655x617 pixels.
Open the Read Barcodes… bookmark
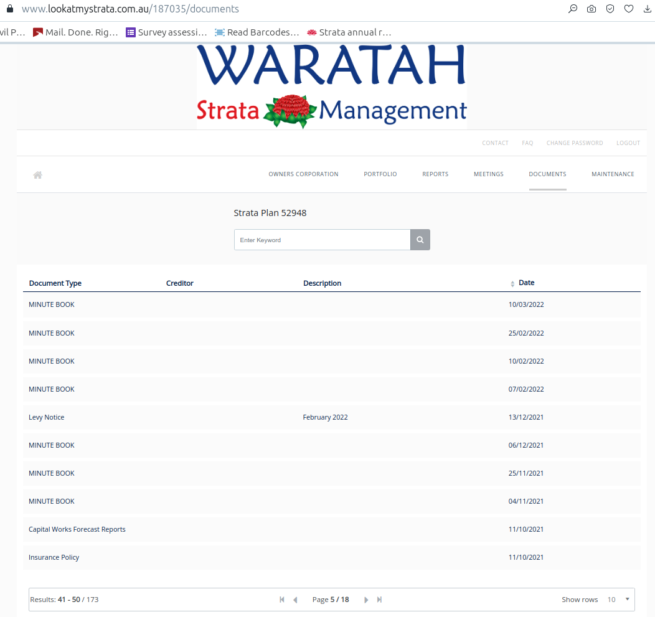coord(257,32)
